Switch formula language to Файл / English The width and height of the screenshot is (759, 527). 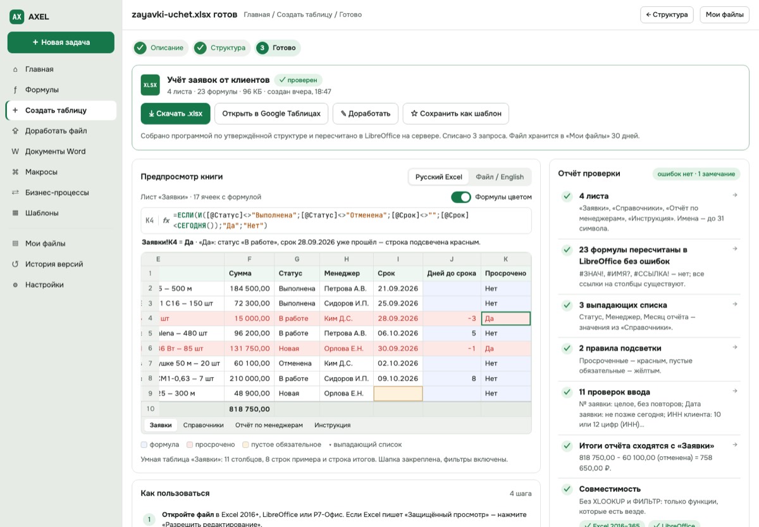500,177
